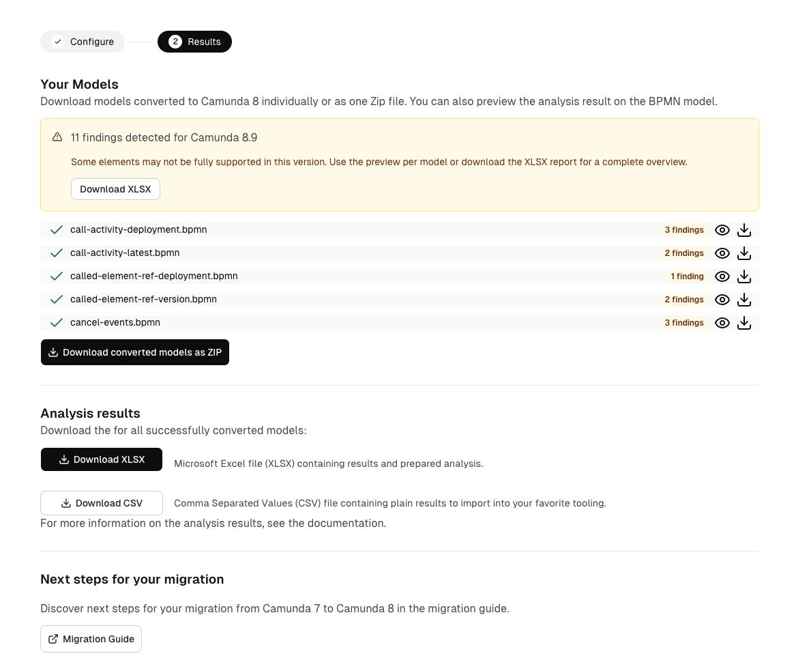Click green checkmark beside called-element-ref-version.bpmn
Viewport: 794px width, 671px height.
57,300
